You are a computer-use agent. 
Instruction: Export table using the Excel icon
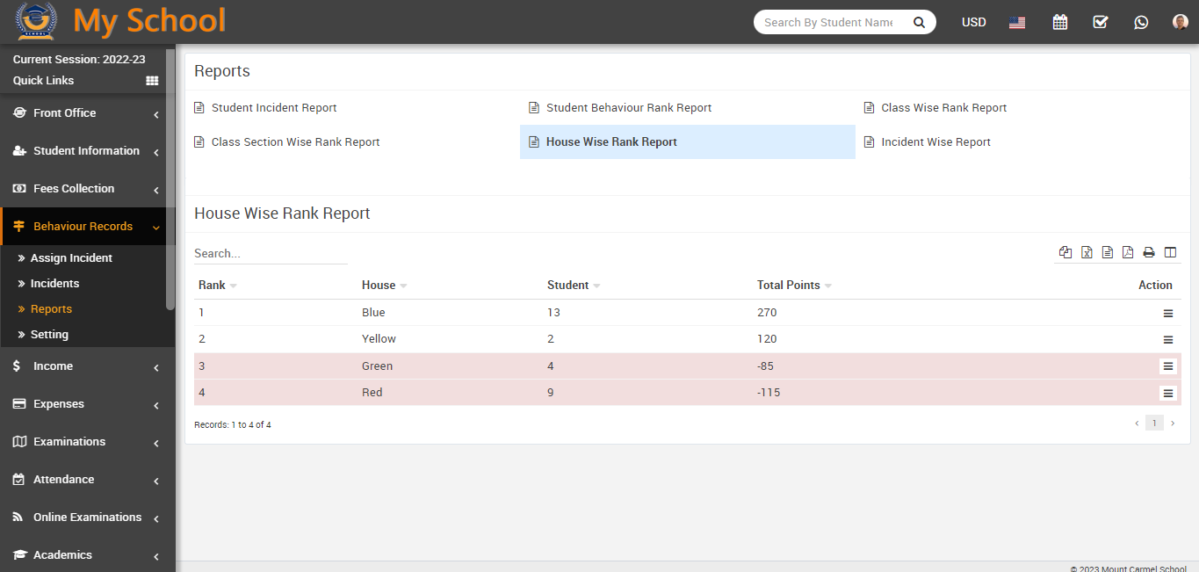click(x=1087, y=252)
